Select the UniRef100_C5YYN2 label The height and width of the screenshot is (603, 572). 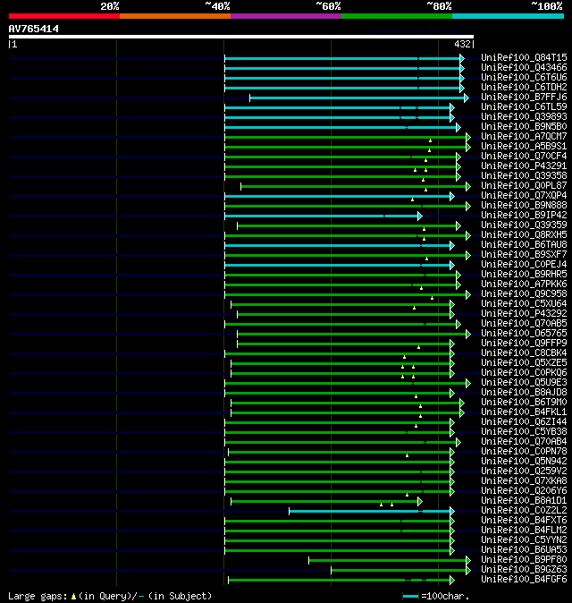pyautogui.click(x=524, y=540)
